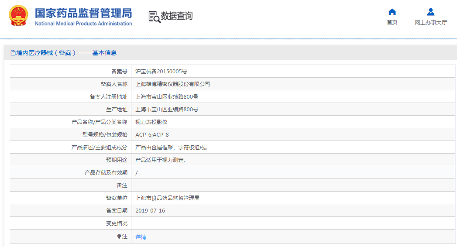Select the slash in 产品存储及有效期 row
The height and width of the screenshot is (247, 457).
[136, 173]
